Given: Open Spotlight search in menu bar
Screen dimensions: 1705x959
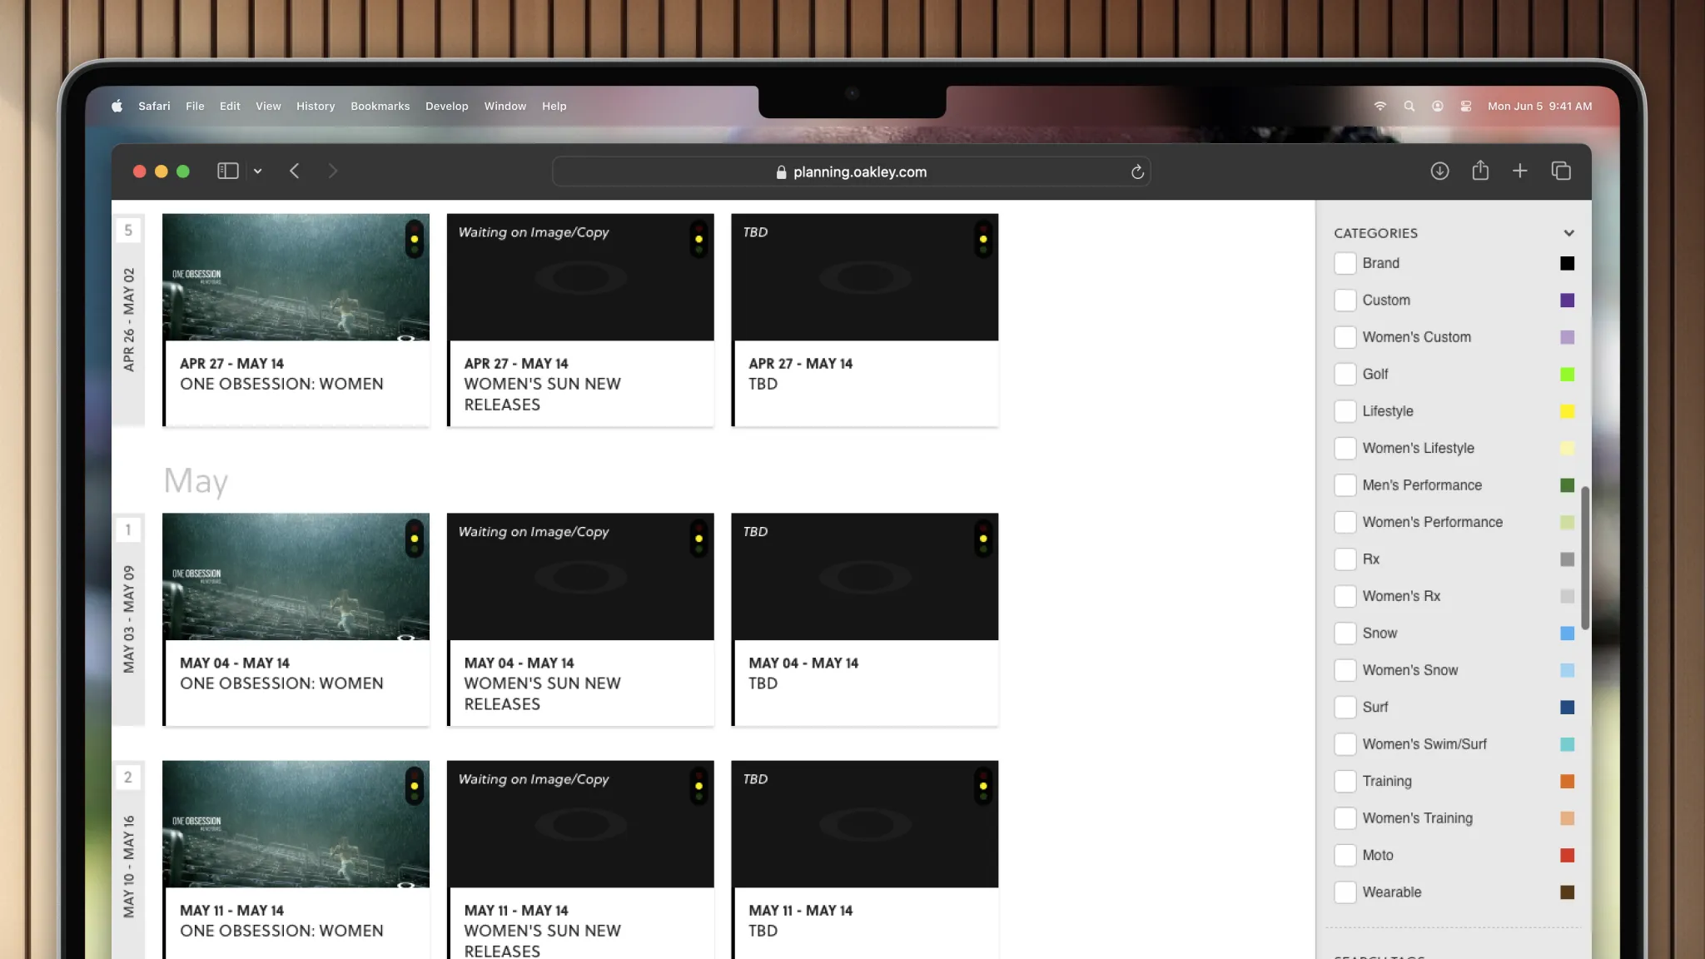Looking at the screenshot, I should (x=1409, y=106).
